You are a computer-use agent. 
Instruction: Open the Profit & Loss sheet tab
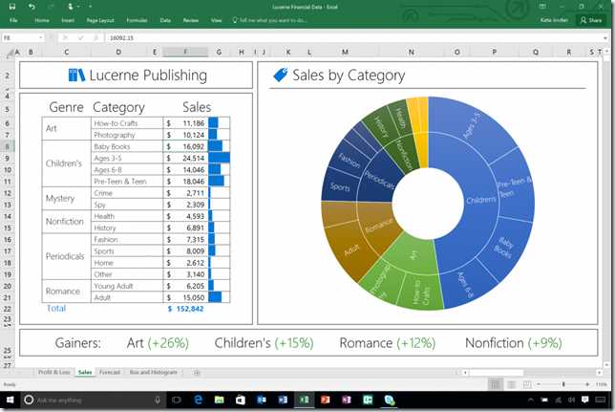click(x=54, y=372)
